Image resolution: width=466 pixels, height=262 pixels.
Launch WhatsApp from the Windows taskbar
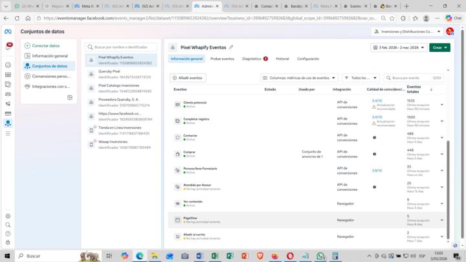320,256
